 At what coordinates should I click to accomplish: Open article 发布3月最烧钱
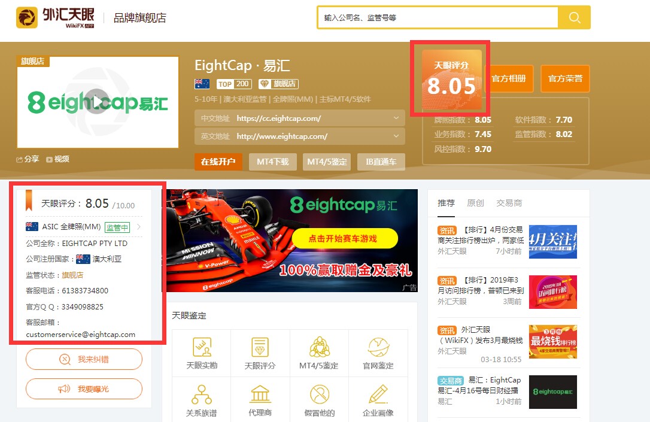pos(481,335)
